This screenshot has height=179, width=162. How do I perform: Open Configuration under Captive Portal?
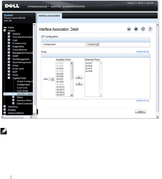tap(24, 85)
